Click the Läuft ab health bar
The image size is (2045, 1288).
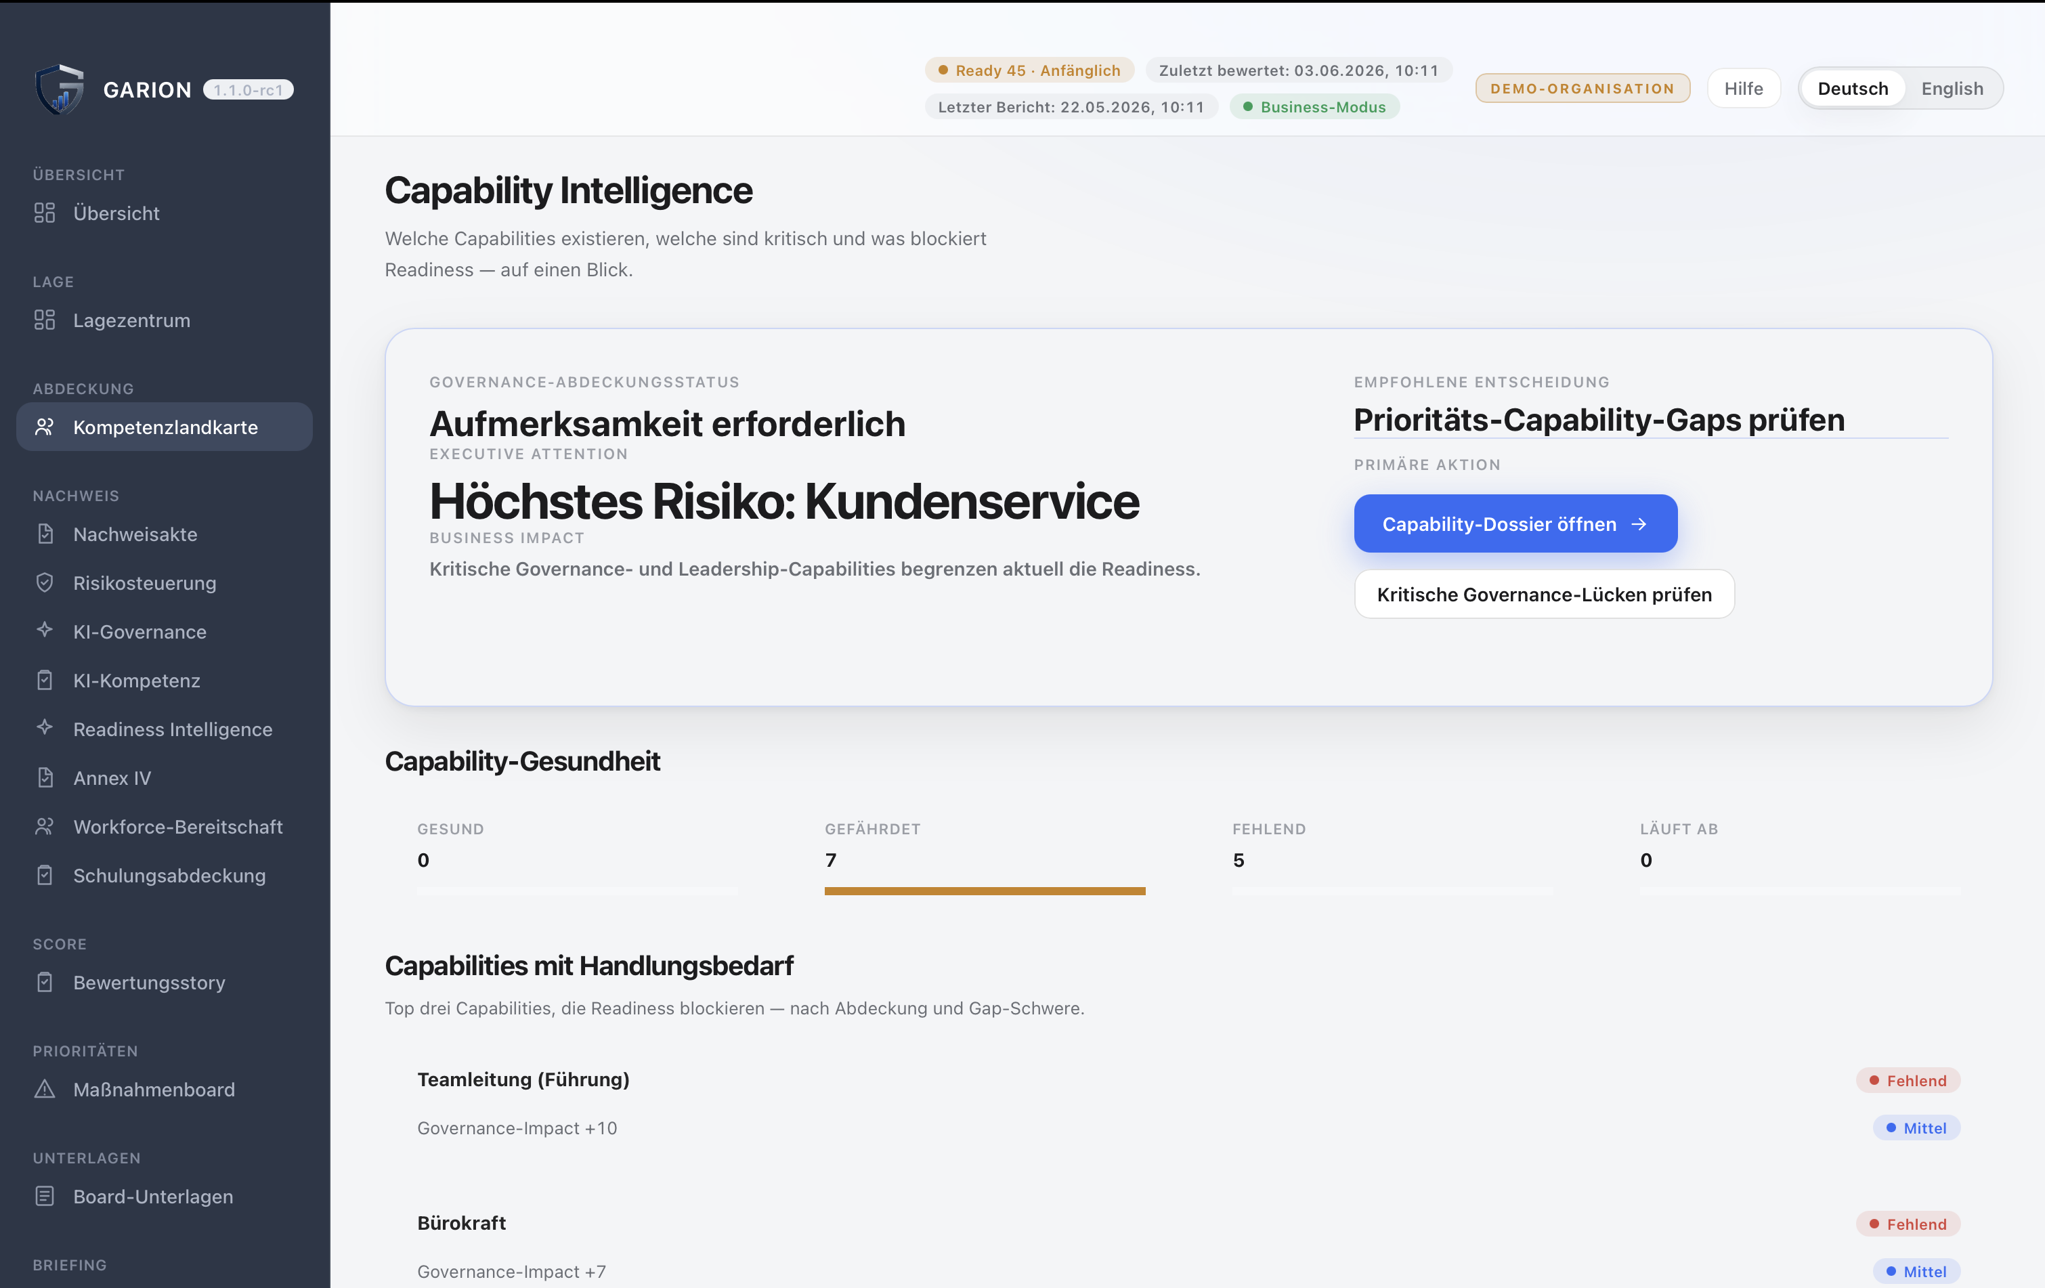coord(1800,890)
